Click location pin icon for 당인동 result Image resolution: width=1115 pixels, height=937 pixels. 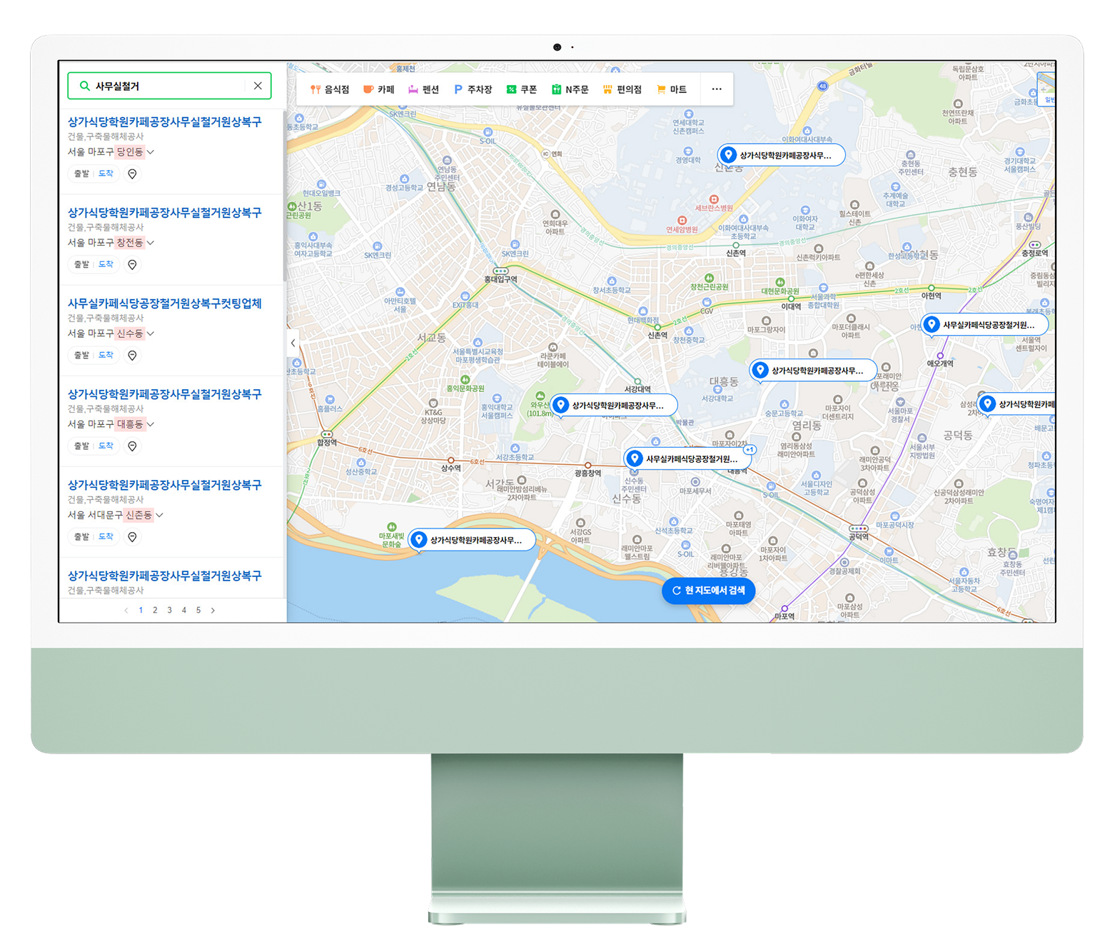click(x=132, y=174)
